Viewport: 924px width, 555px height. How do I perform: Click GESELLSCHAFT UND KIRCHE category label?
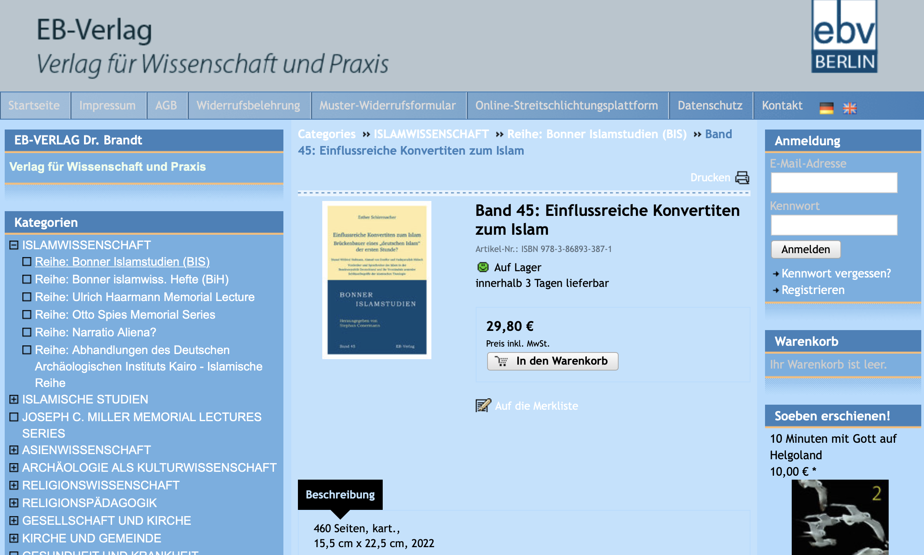(107, 521)
